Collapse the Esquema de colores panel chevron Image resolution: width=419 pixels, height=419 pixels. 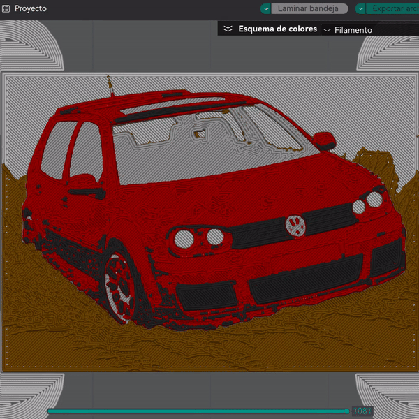(228, 29)
